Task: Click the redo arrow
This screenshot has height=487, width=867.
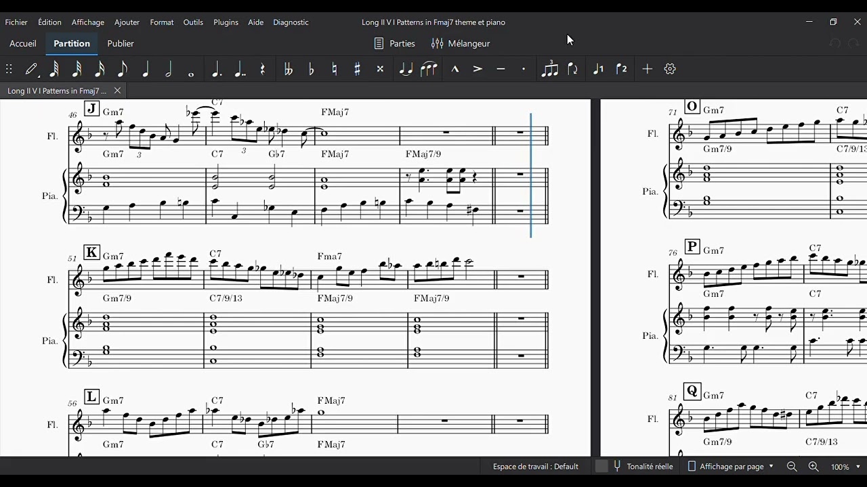Action: pyautogui.click(x=853, y=43)
